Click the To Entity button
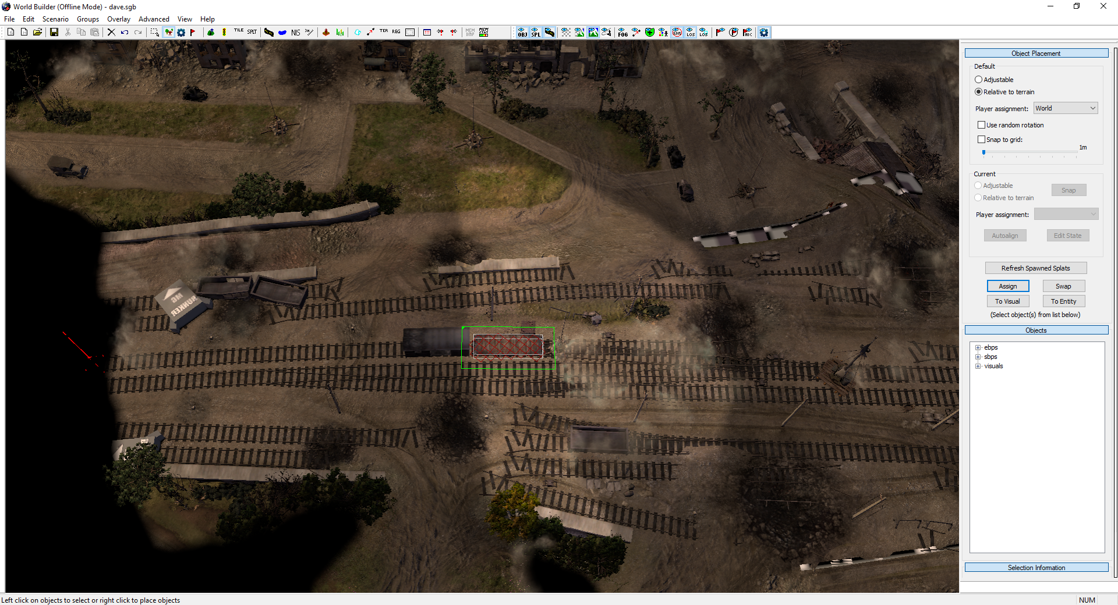 (x=1063, y=301)
